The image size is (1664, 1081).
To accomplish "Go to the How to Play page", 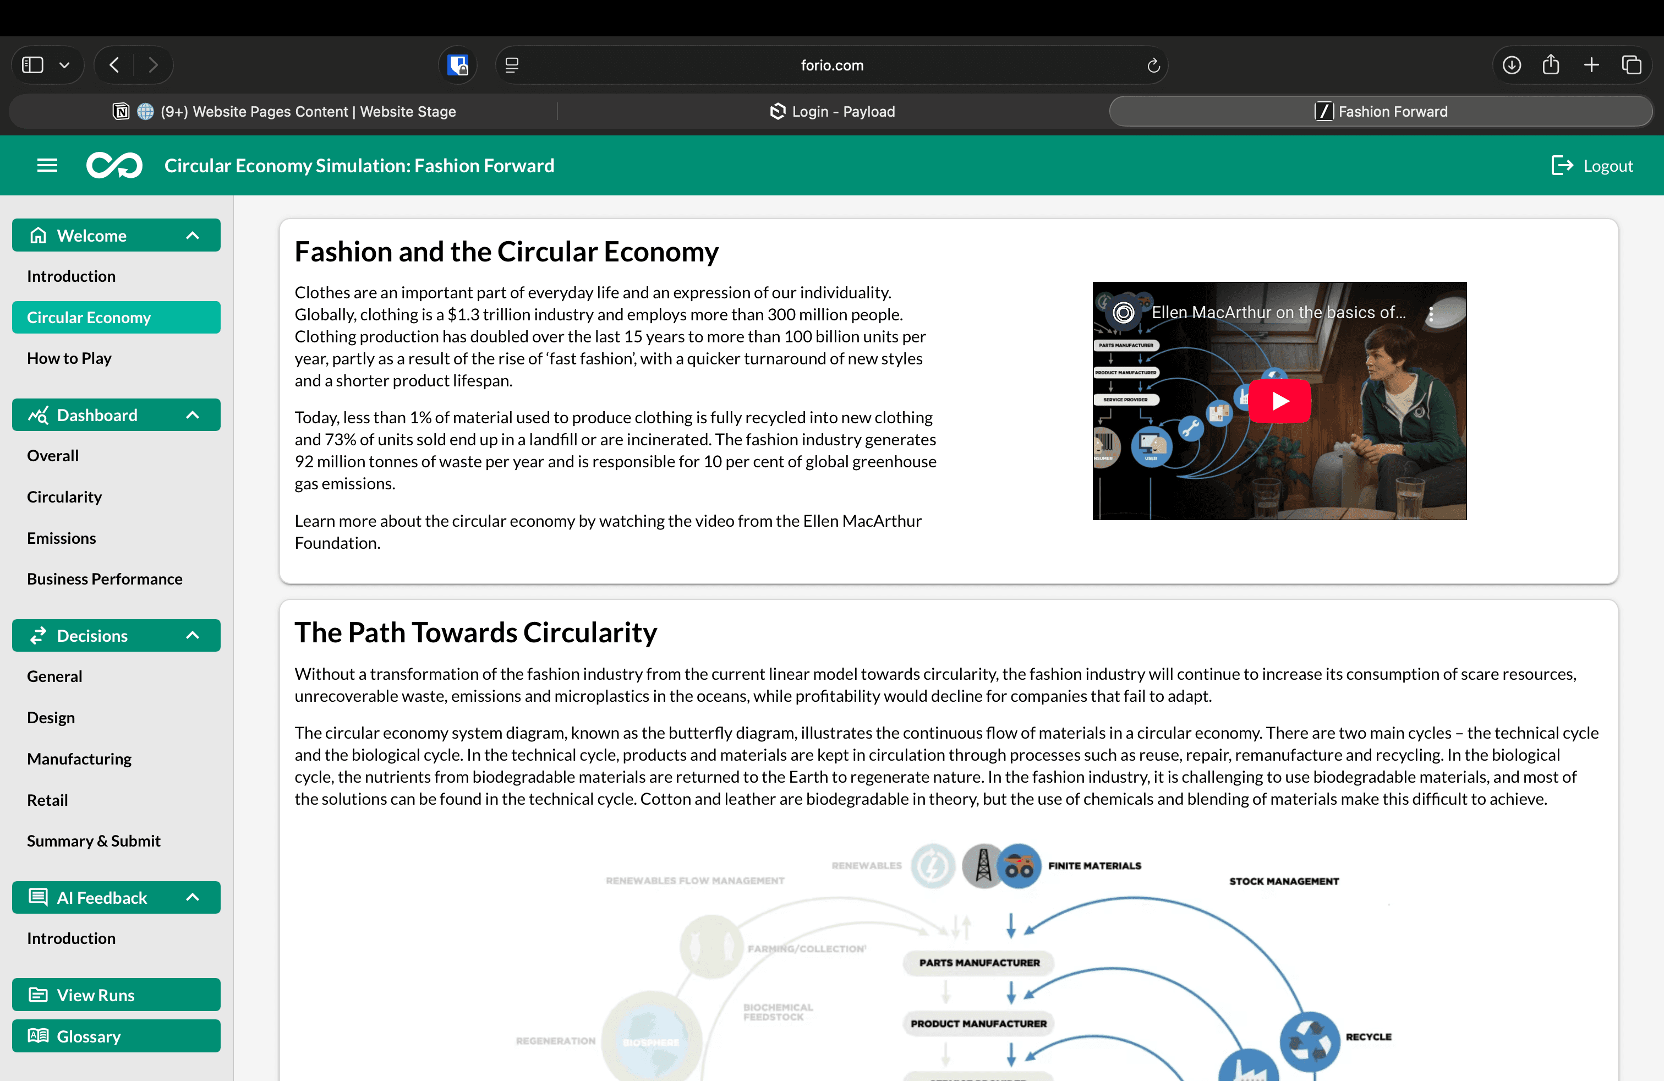I will (x=69, y=358).
